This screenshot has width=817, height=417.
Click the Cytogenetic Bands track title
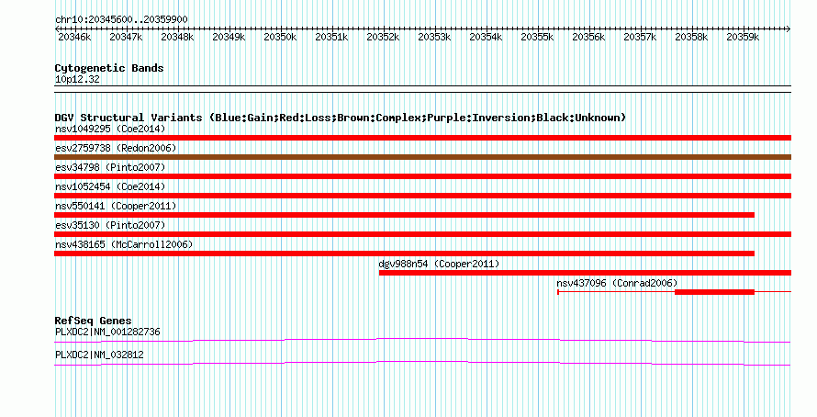(x=109, y=68)
